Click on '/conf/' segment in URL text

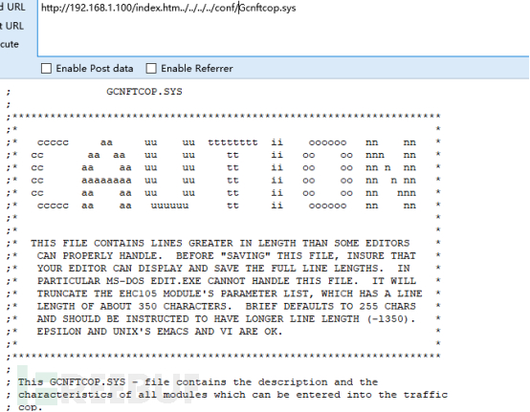pyautogui.click(x=226, y=8)
